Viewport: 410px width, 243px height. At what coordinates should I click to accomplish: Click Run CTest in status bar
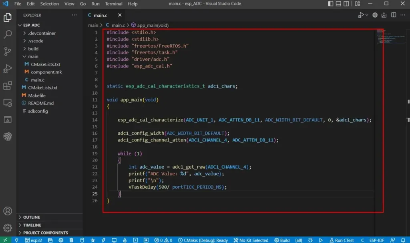coord(342,240)
